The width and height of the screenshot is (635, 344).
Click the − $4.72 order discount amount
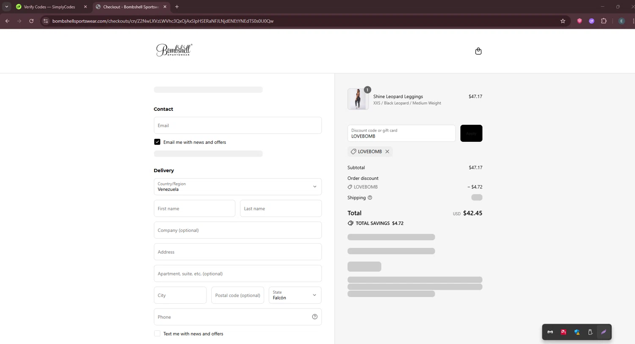click(475, 187)
